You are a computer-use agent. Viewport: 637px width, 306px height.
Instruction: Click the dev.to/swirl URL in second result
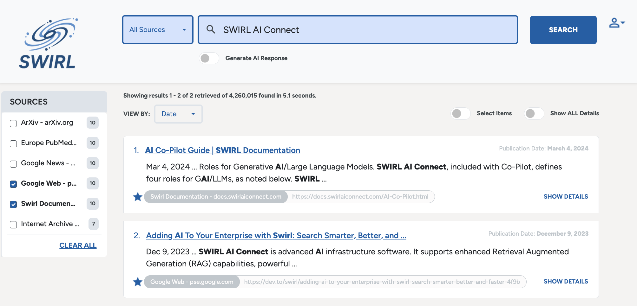tap(382, 282)
